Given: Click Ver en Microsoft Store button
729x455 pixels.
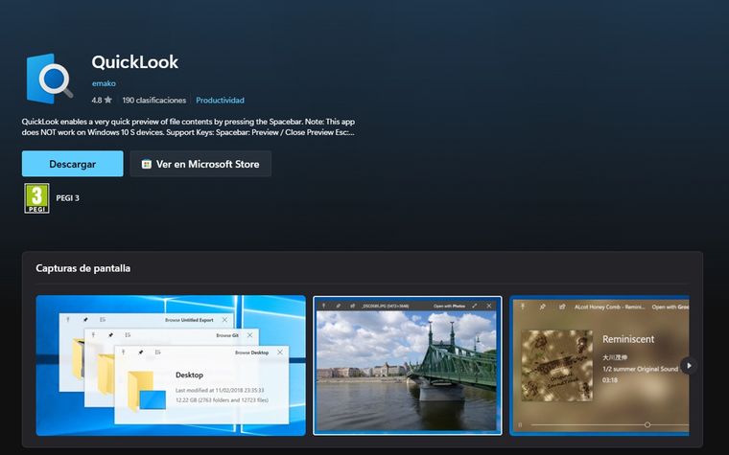Looking at the screenshot, I should [x=200, y=164].
